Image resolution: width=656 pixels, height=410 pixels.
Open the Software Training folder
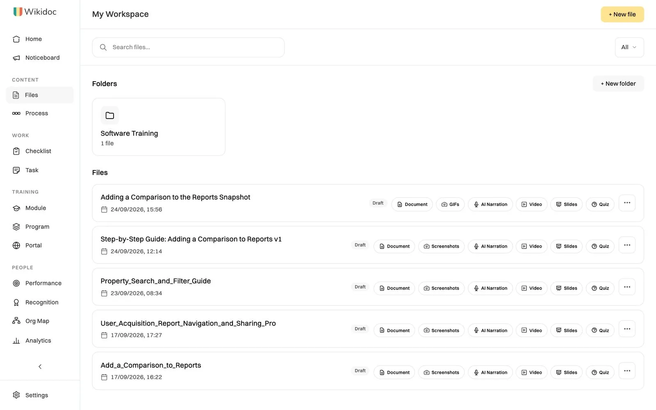tap(159, 127)
